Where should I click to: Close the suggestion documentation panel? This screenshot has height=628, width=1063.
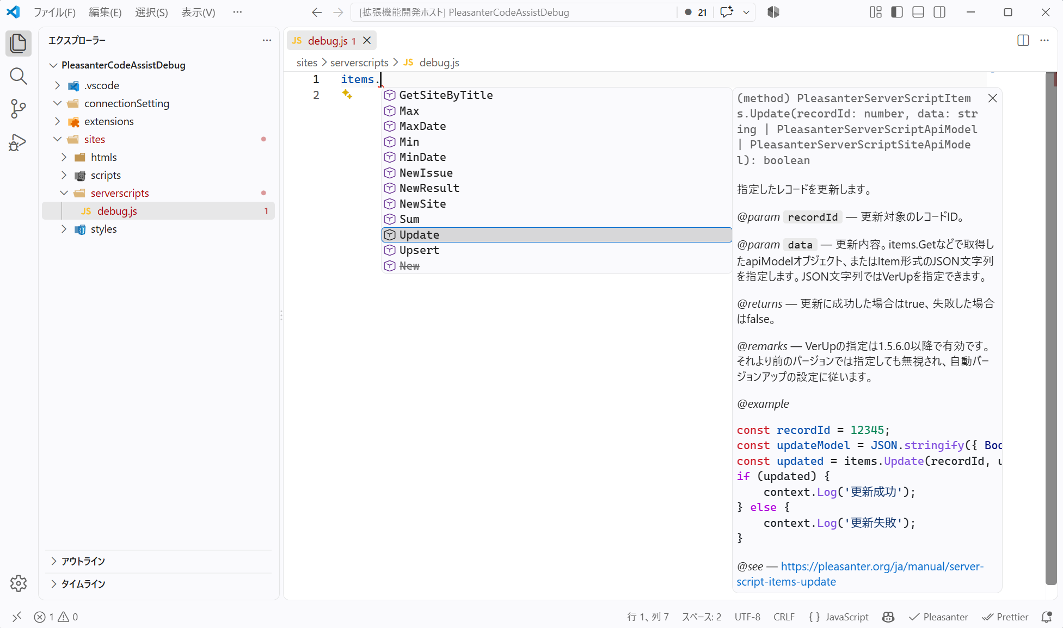(x=993, y=98)
